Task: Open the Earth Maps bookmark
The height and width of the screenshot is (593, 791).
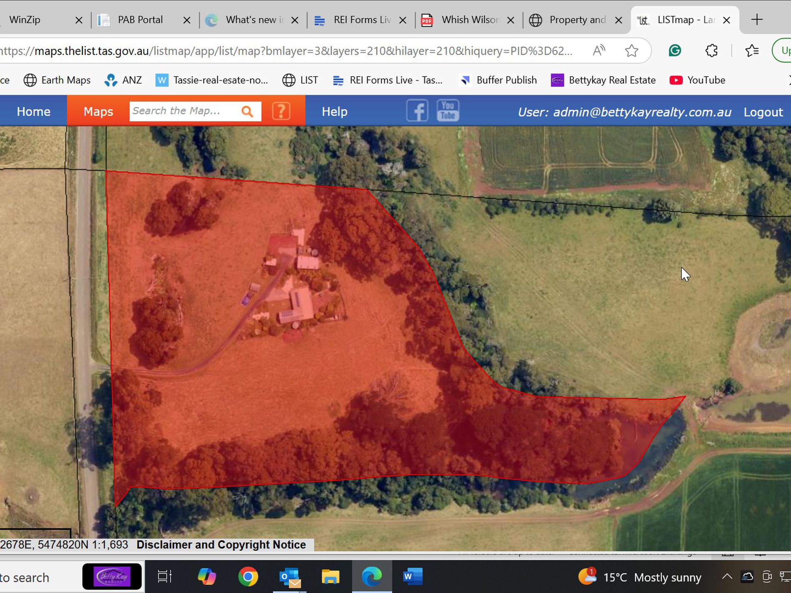Action: click(x=57, y=80)
